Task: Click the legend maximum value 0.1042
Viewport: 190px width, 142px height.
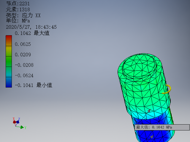Action: [x=23, y=33]
